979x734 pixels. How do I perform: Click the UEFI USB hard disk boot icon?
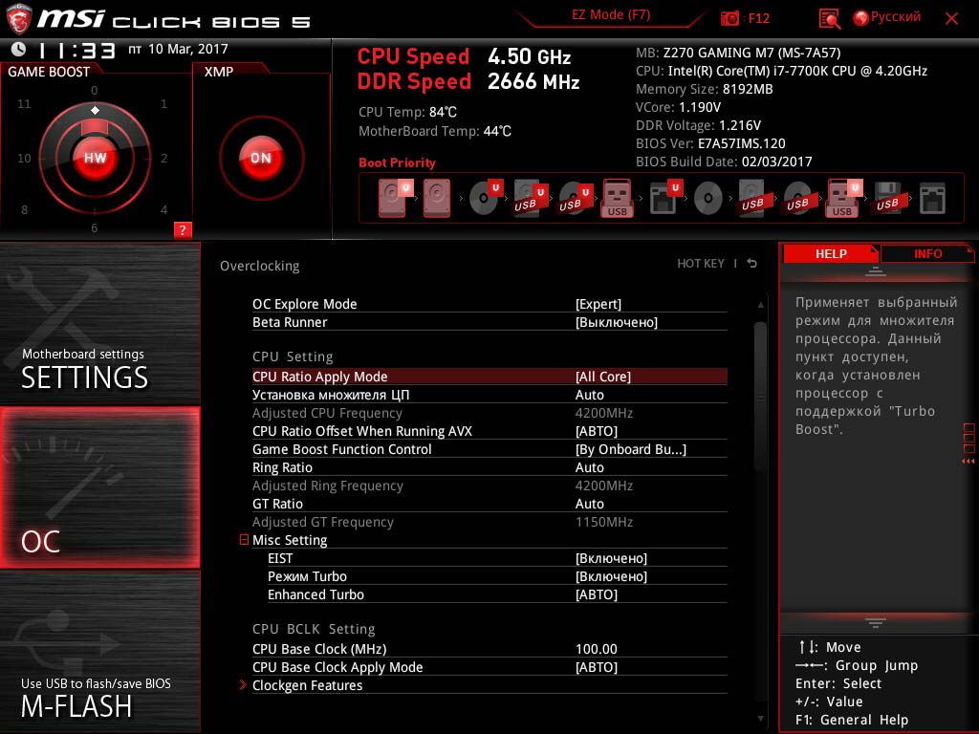(x=531, y=198)
